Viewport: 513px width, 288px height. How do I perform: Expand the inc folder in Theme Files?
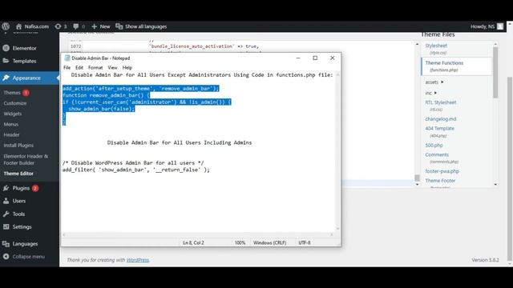(431, 93)
